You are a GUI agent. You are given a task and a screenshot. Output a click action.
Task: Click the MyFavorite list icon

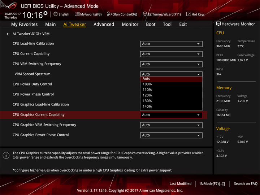[x=77, y=14]
